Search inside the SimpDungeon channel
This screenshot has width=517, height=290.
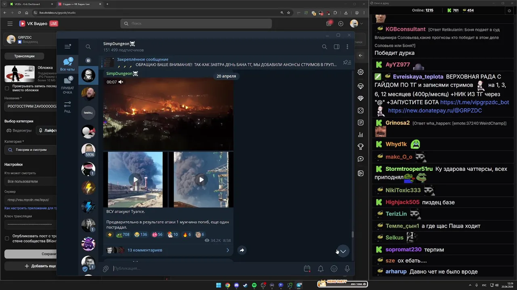(324, 47)
